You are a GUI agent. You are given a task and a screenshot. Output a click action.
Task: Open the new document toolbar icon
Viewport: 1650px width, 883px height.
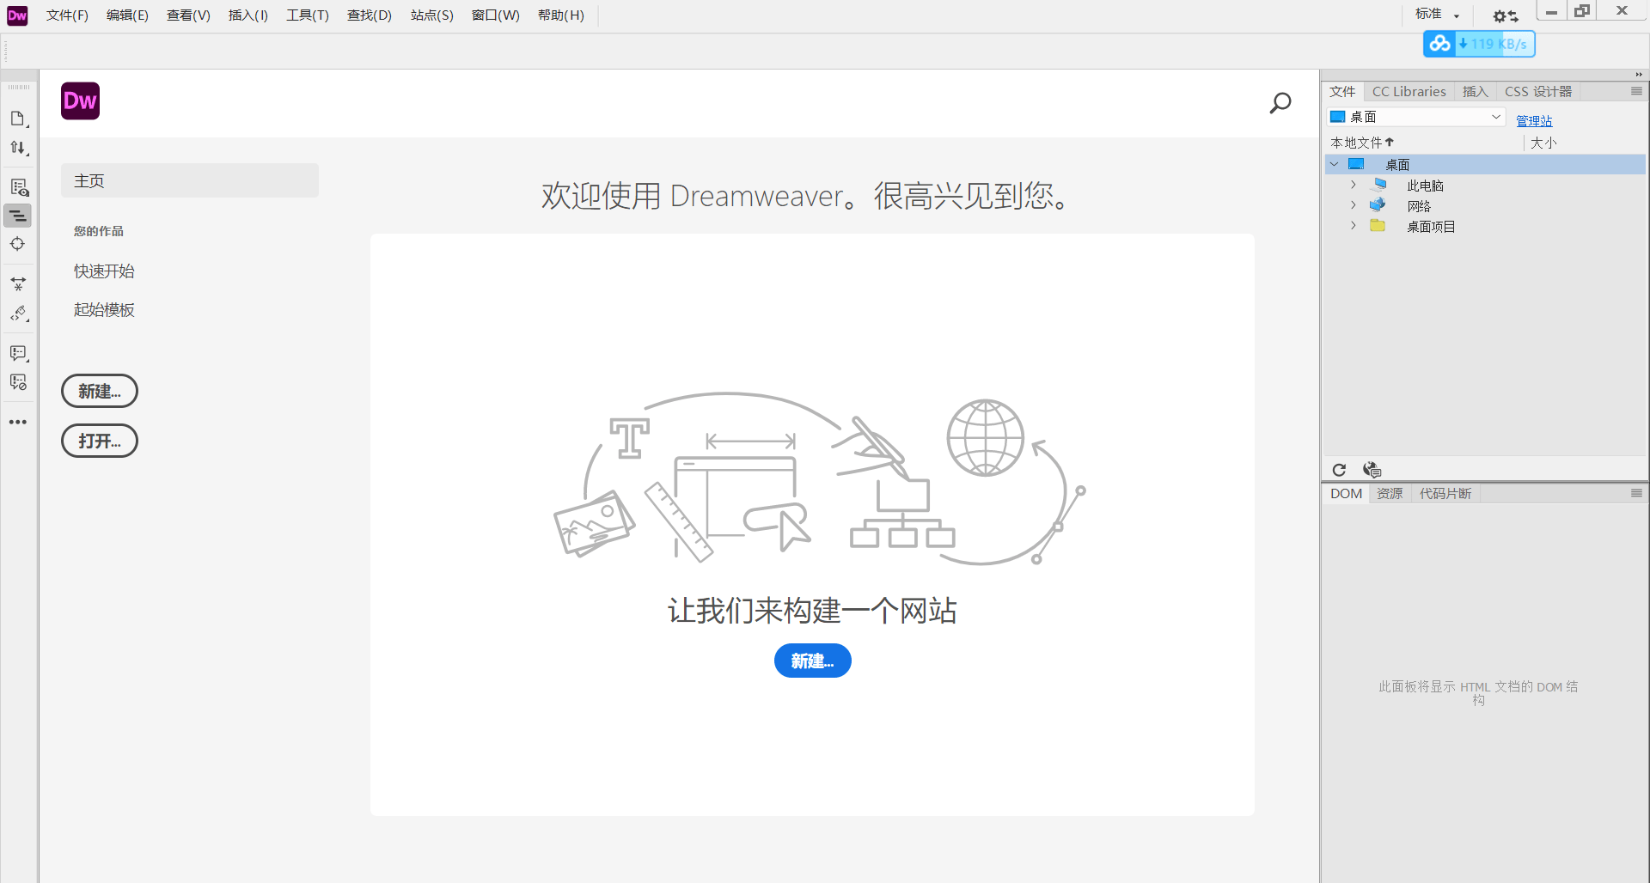tap(18, 119)
